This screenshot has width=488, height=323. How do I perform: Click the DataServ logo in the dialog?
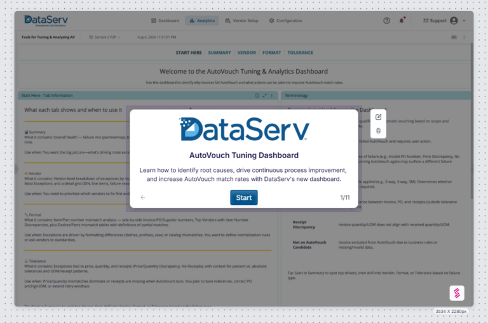(x=244, y=129)
